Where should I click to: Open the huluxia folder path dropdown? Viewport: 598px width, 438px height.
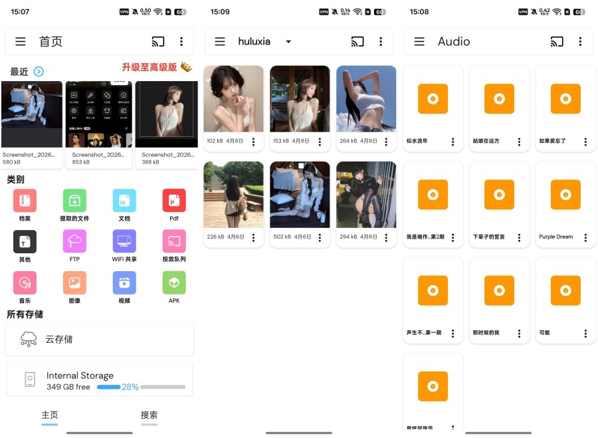coord(288,41)
